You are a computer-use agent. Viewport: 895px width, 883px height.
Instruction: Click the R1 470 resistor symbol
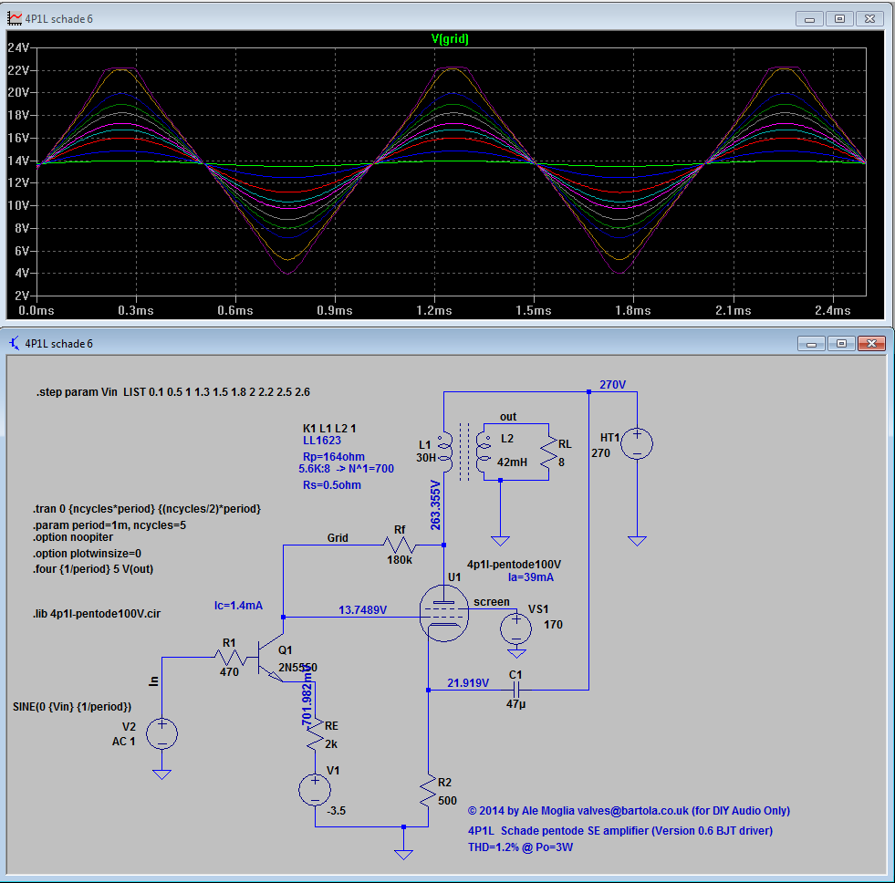click(230, 658)
